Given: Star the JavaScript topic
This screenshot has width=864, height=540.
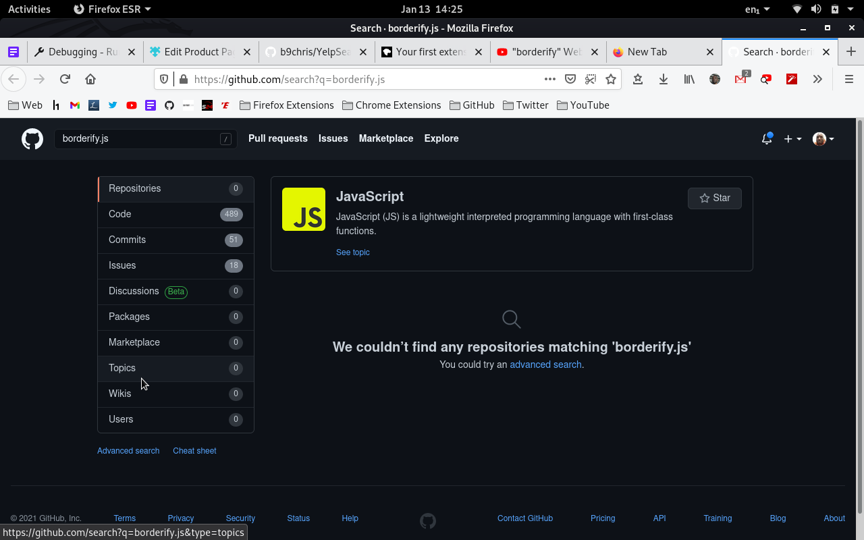Looking at the screenshot, I should [x=715, y=198].
